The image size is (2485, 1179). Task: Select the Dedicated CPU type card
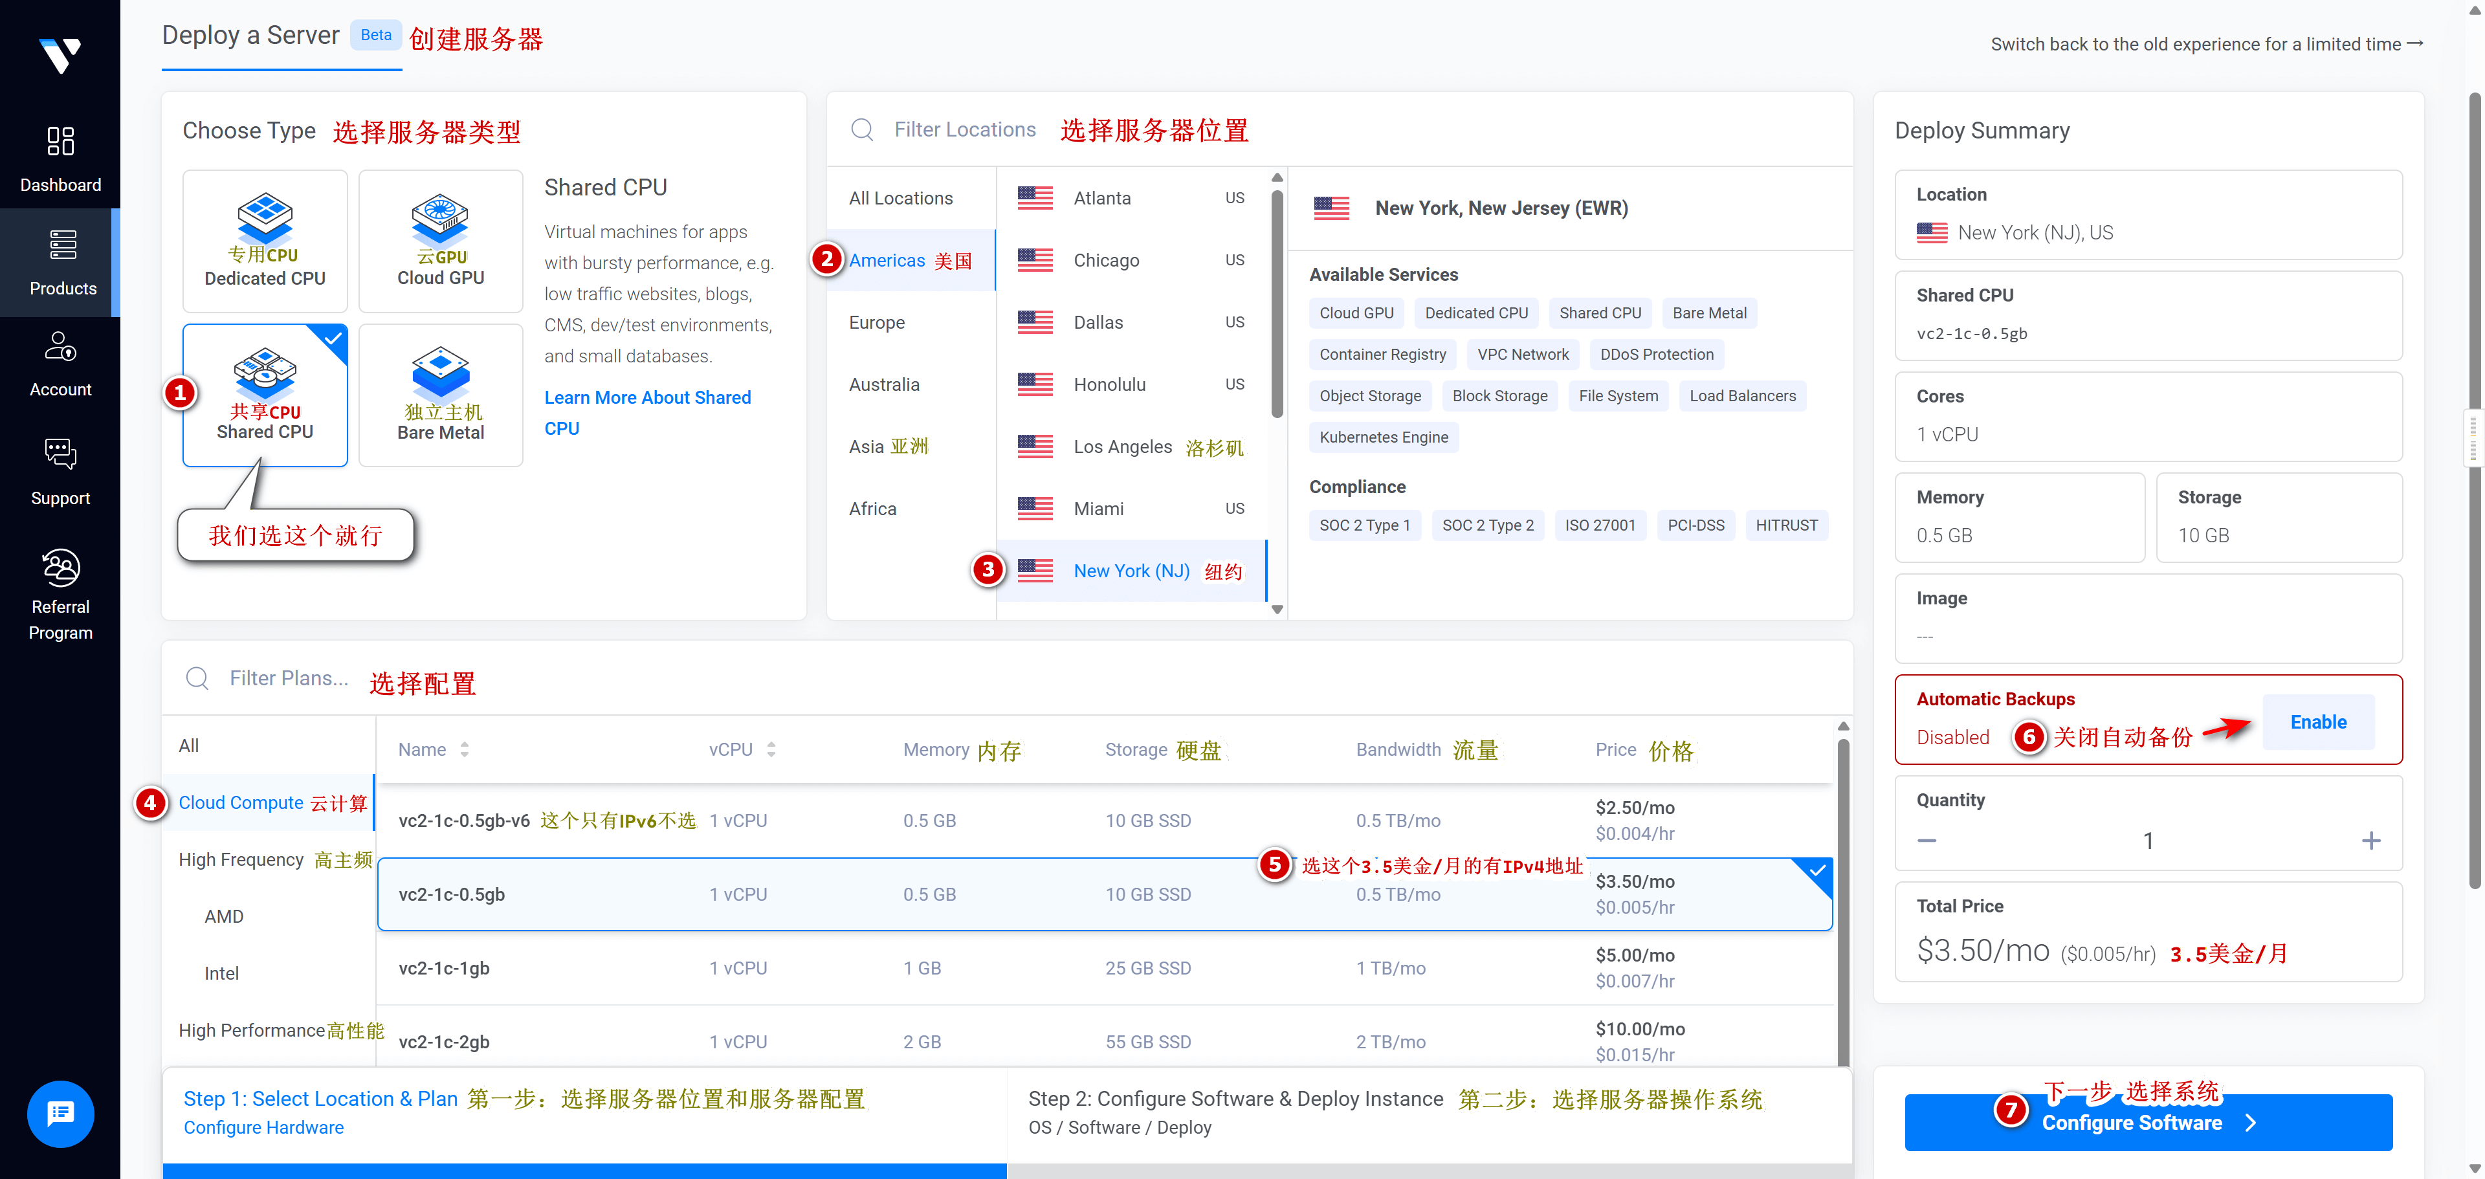(264, 241)
